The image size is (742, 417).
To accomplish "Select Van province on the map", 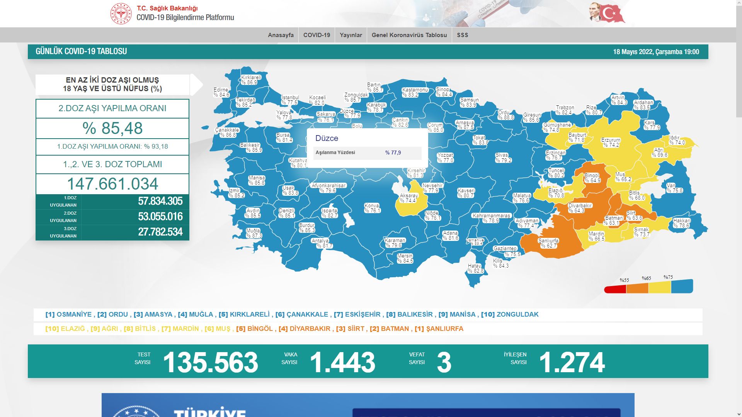I will click(674, 188).
